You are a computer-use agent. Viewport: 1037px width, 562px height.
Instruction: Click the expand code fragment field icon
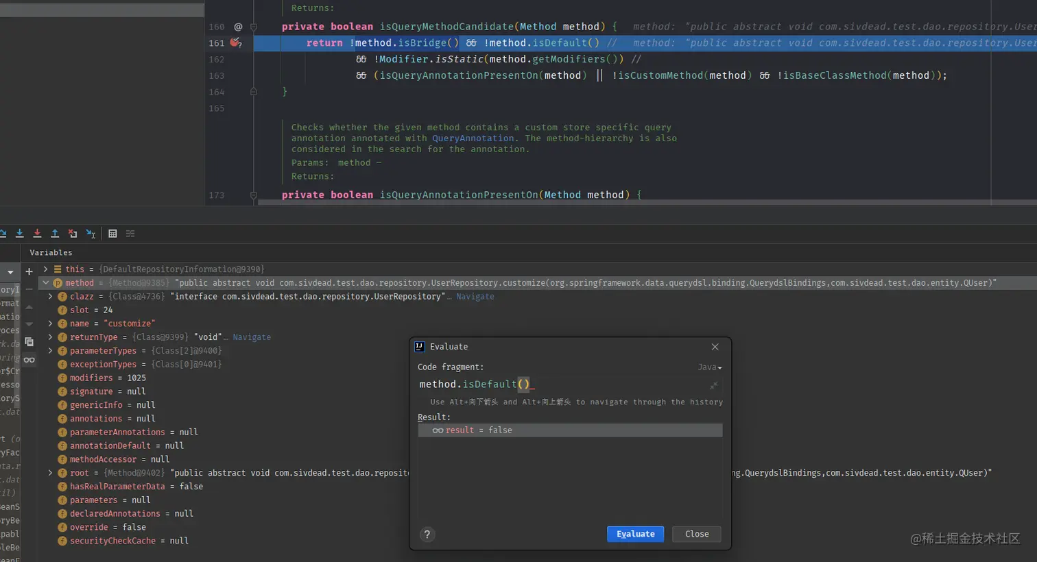point(713,385)
